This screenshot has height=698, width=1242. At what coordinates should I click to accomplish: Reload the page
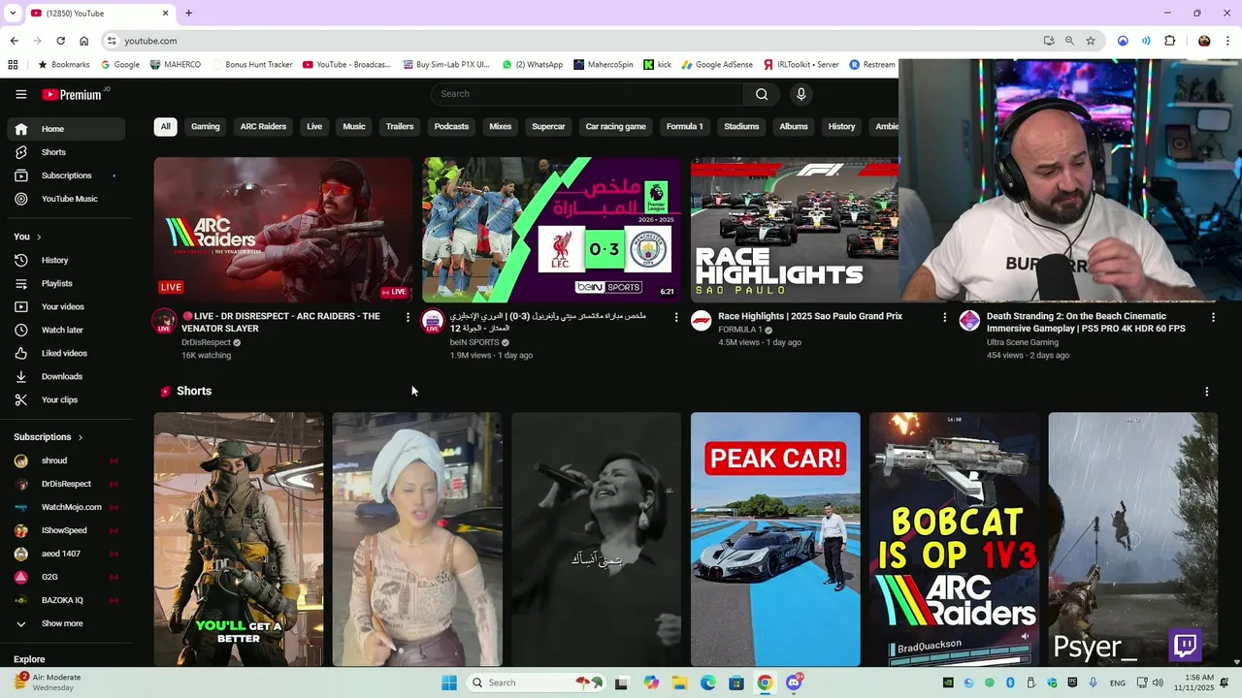pos(60,41)
